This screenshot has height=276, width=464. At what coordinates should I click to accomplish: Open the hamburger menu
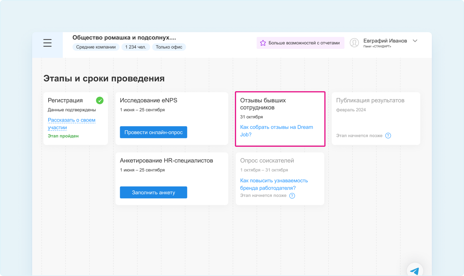coord(47,43)
